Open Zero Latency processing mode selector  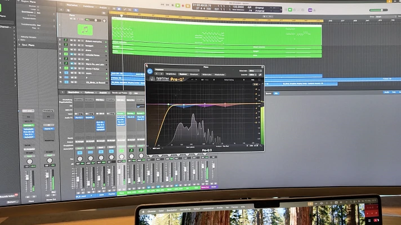coord(190,147)
